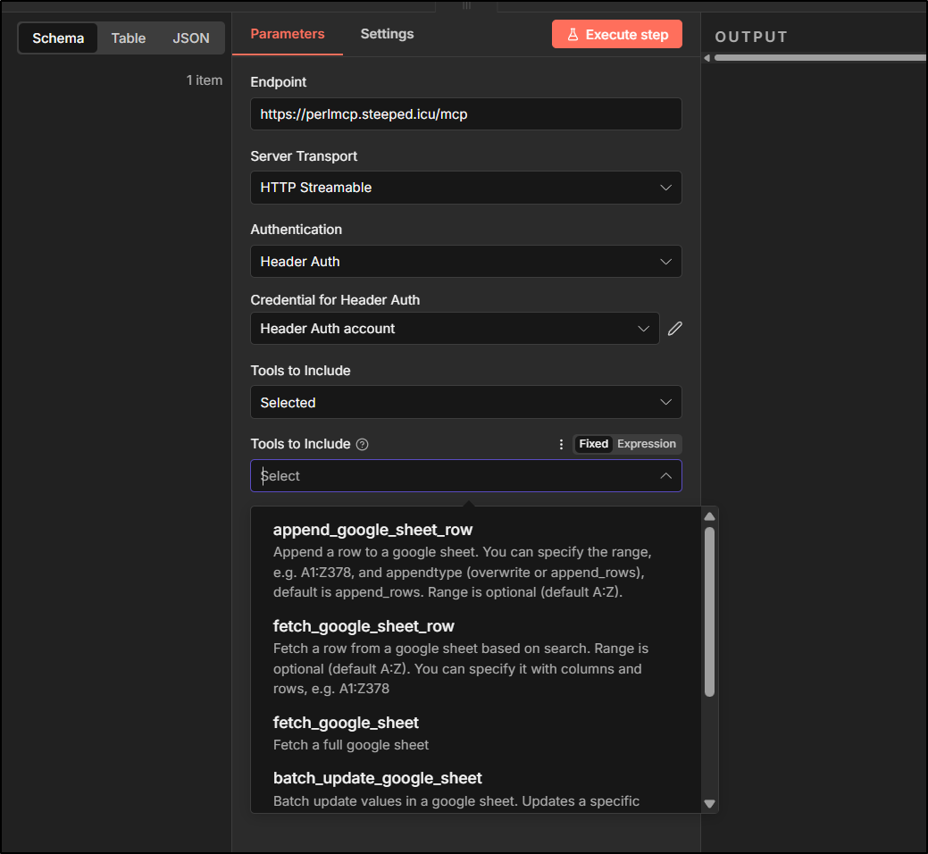
Task: Click the scroll-up arrow in the tools list
Action: point(709,516)
